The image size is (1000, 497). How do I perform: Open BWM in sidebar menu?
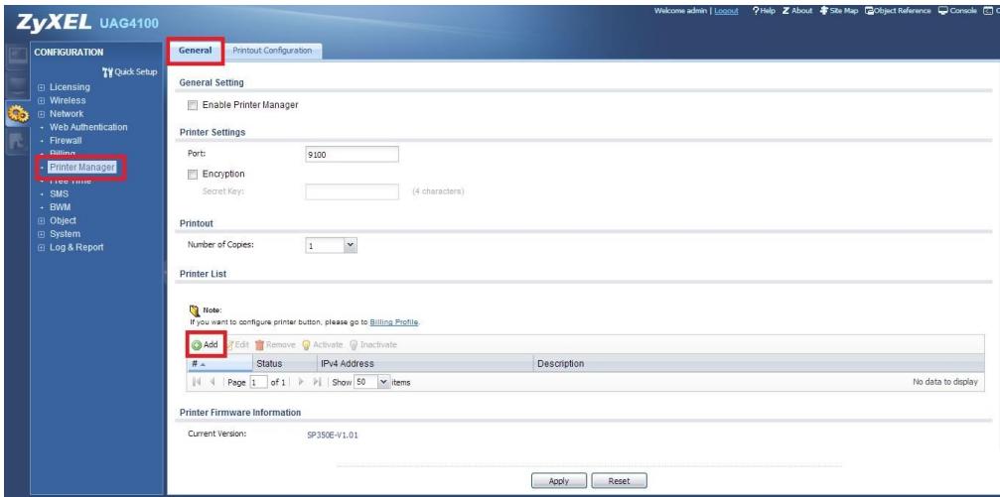click(60, 207)
